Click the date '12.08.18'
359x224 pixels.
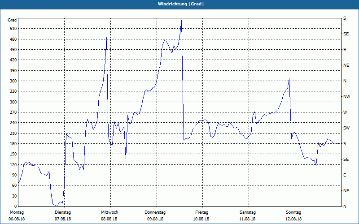[293, 219]
